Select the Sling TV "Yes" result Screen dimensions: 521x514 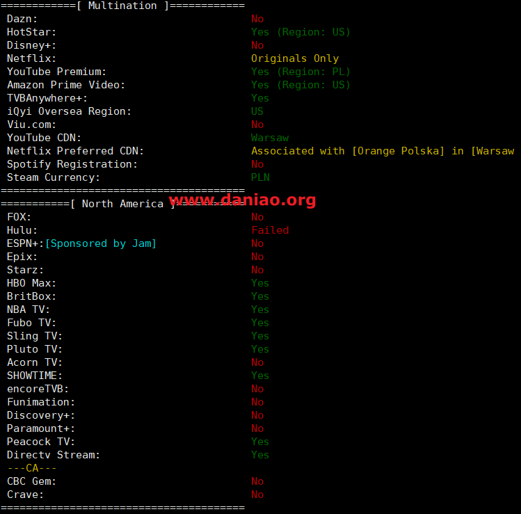[260, 336]
